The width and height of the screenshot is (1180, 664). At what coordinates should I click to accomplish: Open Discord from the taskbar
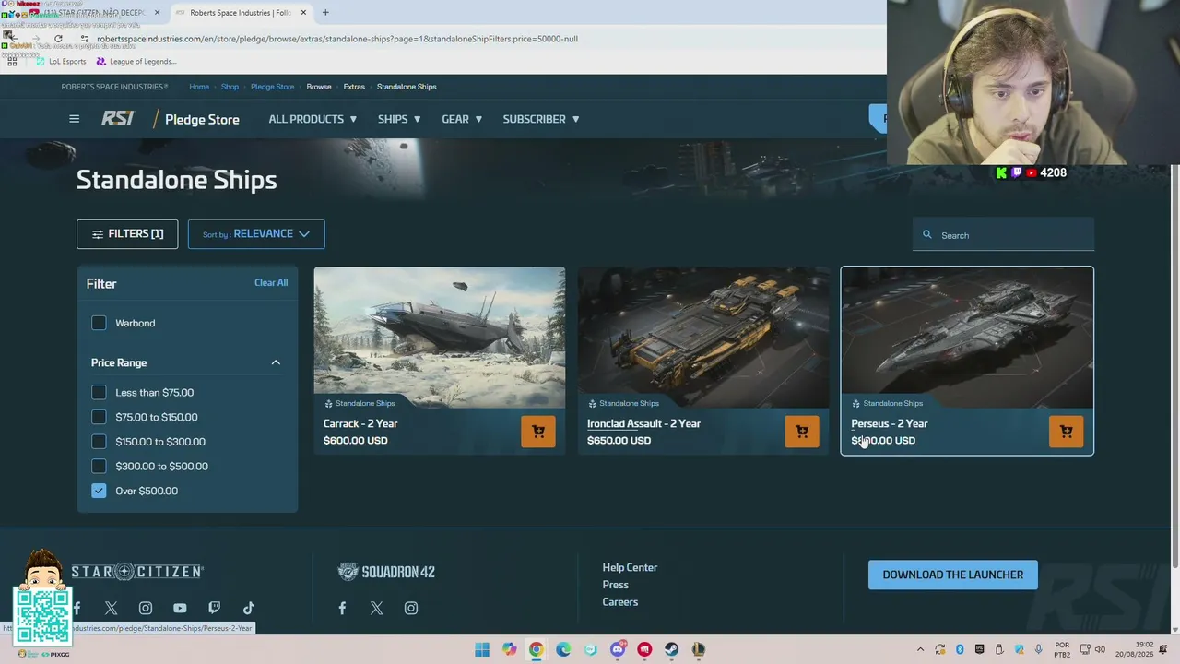click(x=618, y=649)
